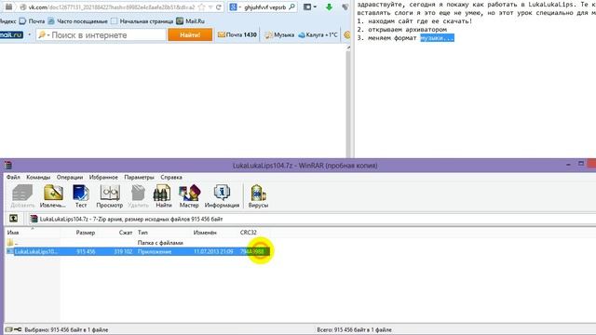Click Notepad line '1. находим сайт где ее скачать!'

(414, 20)
